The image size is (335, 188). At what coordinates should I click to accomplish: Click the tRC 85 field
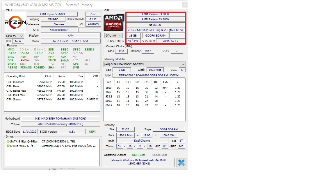point(165,146)
